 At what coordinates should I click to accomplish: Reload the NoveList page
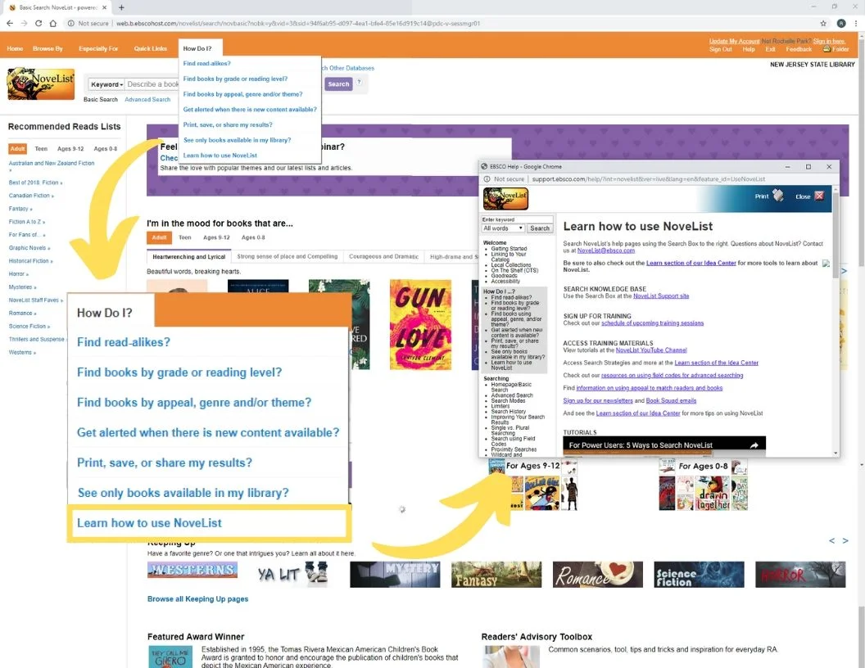pyautogui.click(x=38, y=23)
